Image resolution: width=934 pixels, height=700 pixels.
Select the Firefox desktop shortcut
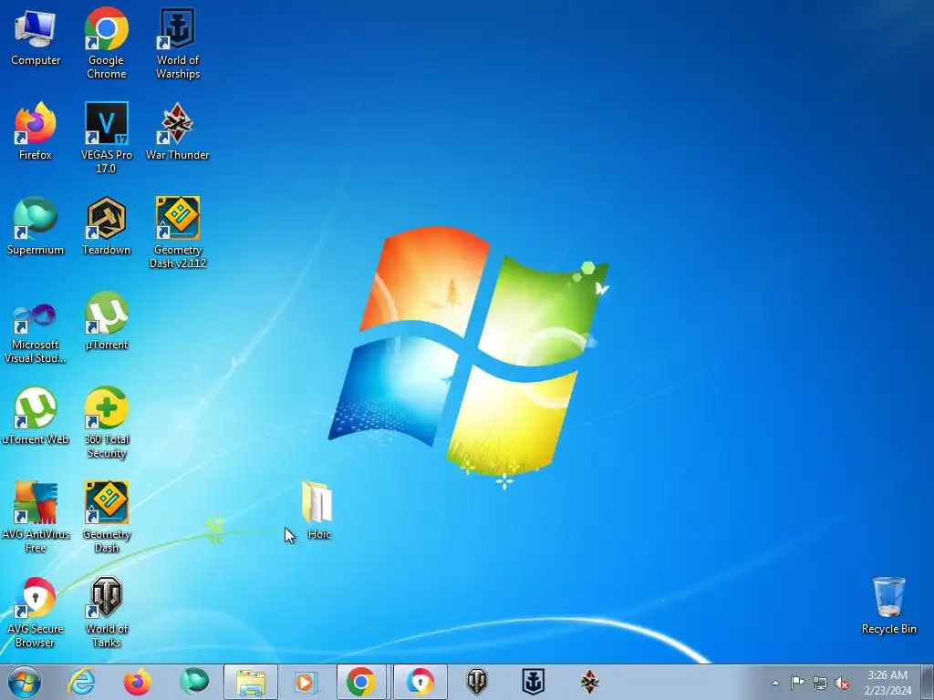pos(36,131)
